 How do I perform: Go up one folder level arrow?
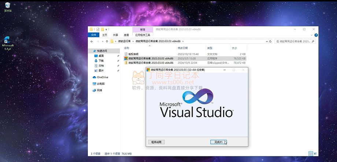107,41
